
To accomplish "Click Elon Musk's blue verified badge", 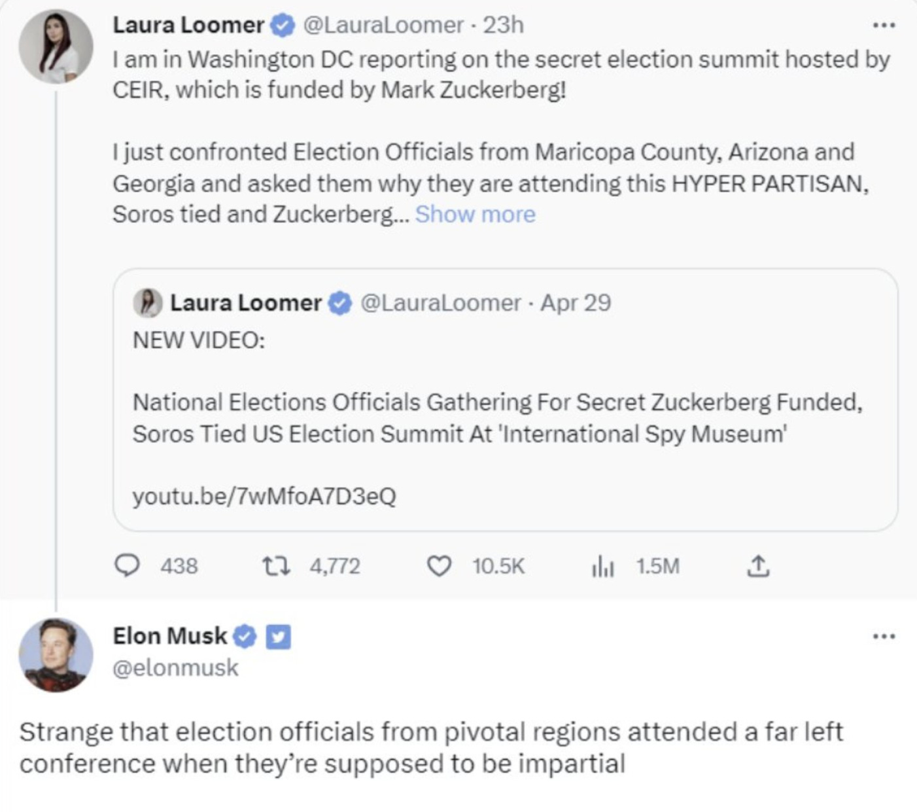I will (245, 636).
